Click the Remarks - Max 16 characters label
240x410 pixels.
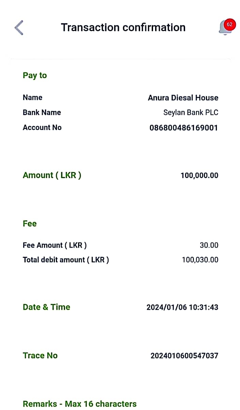(x=79, y=404)
